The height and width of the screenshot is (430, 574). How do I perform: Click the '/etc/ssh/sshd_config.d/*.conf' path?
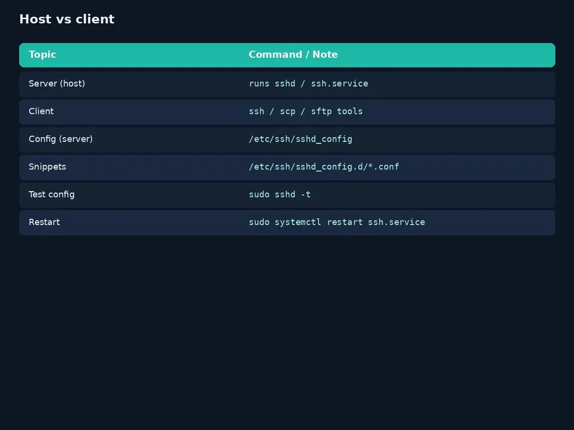(x=324, y=167)
